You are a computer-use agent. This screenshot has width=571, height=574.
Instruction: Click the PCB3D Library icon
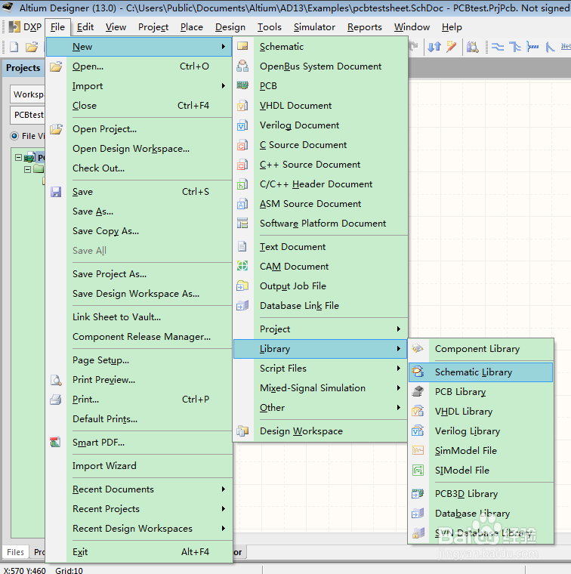coord(418,493)
